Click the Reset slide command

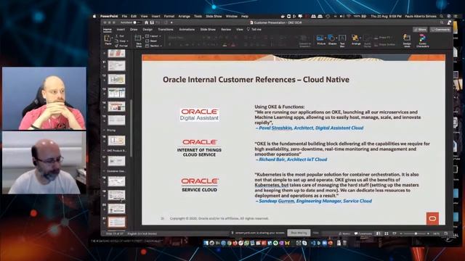(152, 41)
